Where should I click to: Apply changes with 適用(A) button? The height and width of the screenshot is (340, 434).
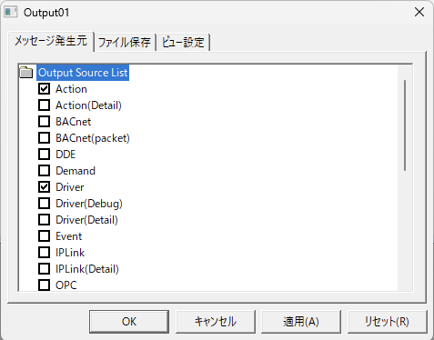tap(301, 322)
